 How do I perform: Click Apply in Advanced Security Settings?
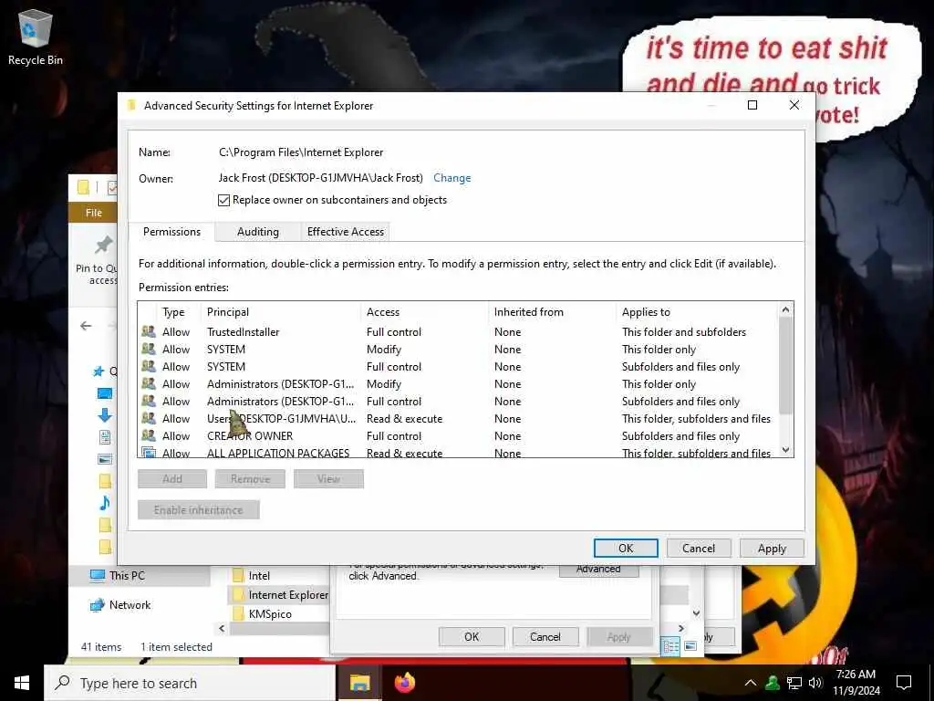coord(772,549)
